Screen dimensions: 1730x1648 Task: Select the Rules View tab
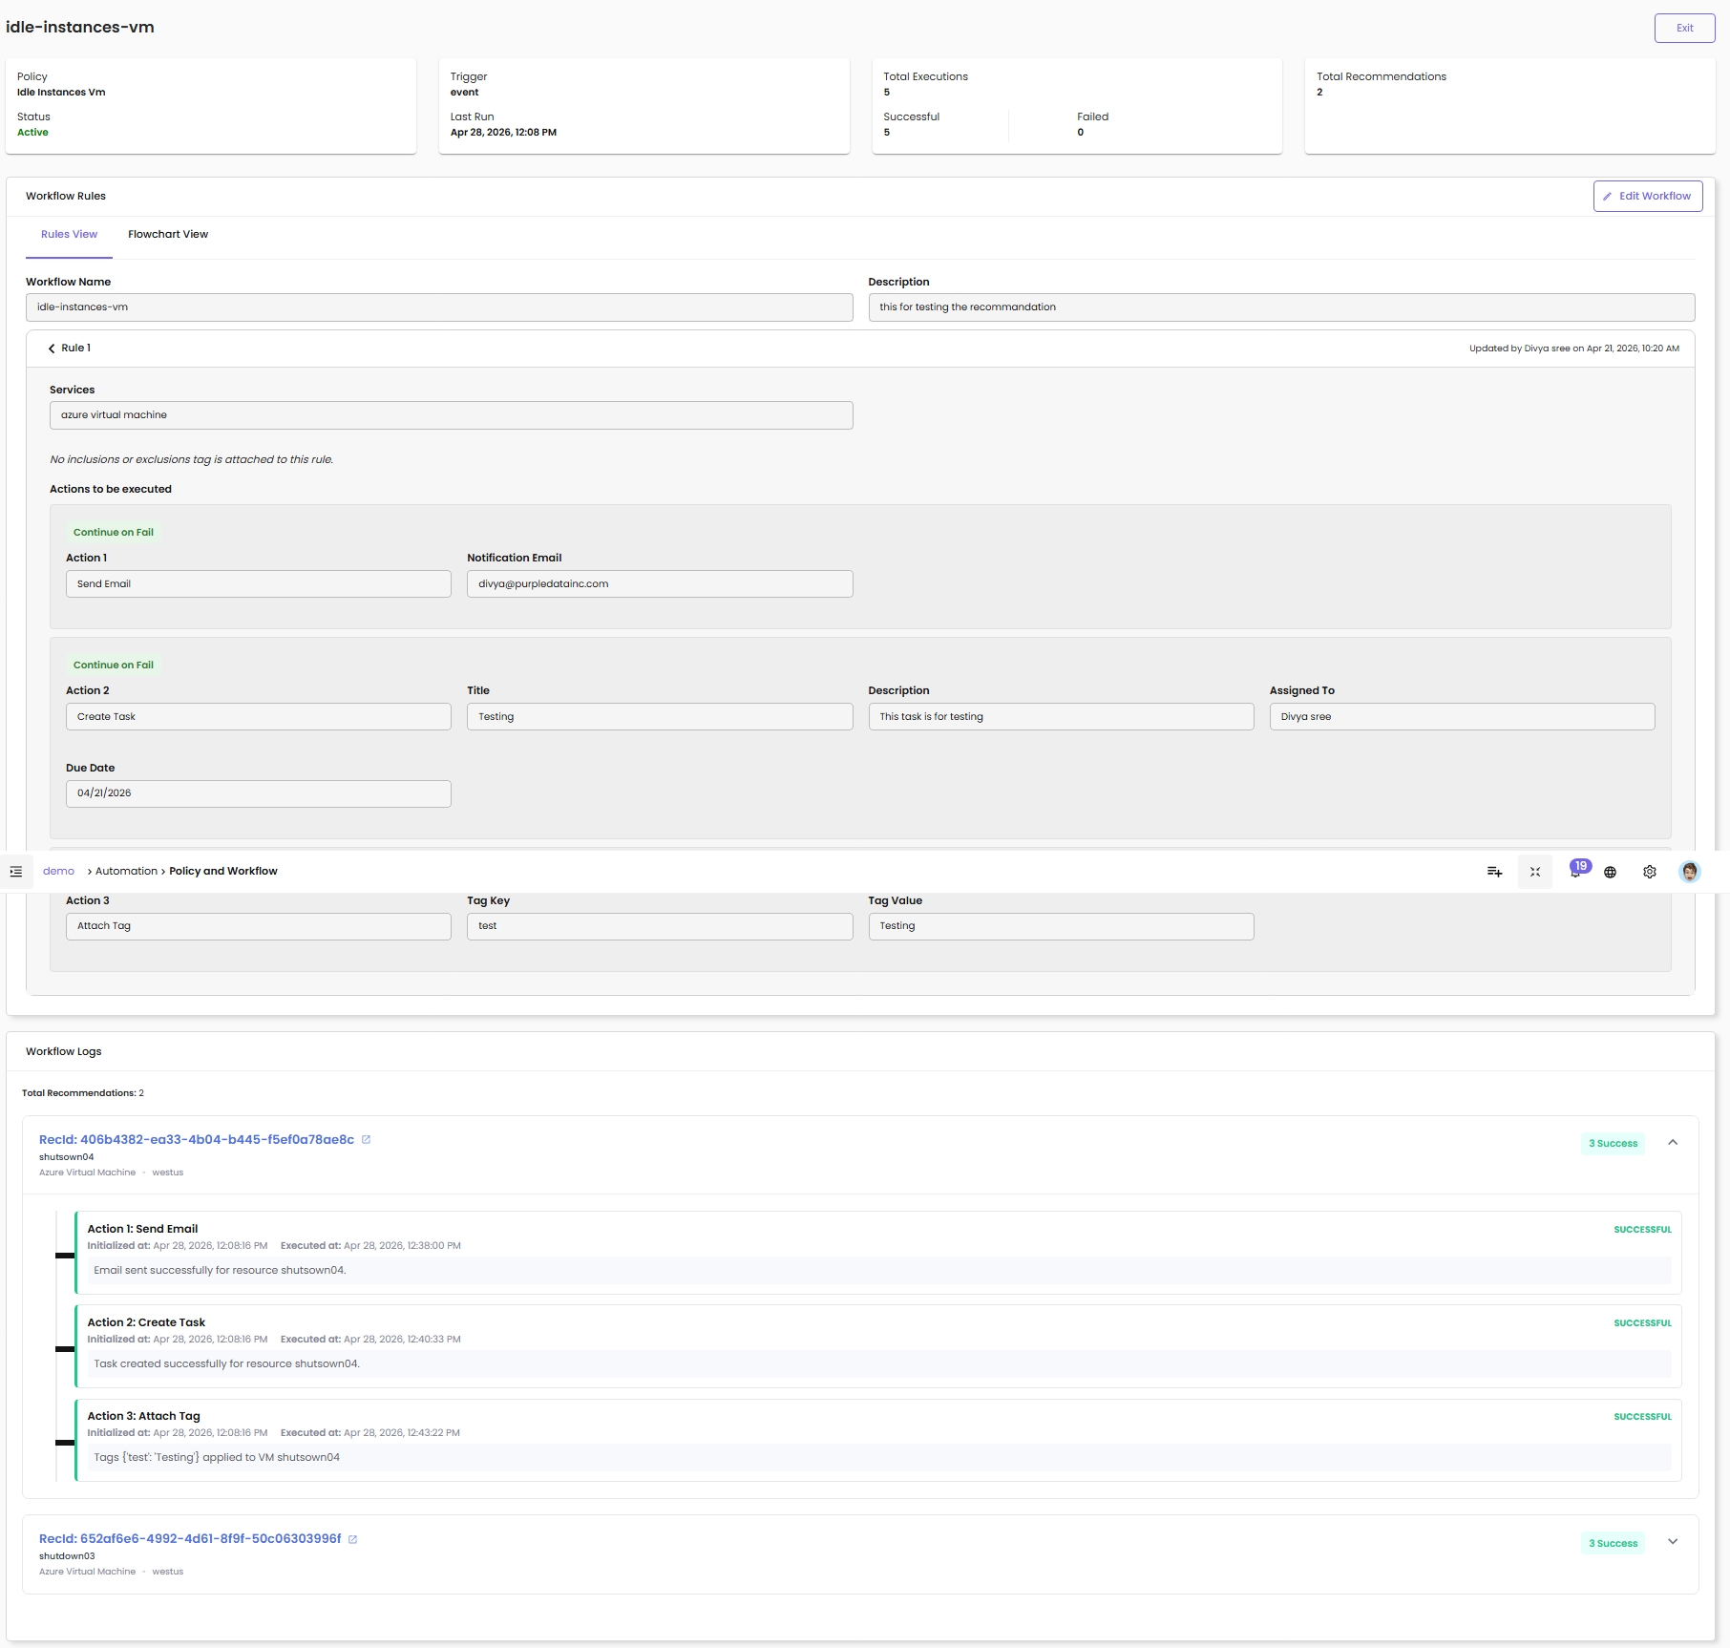[x=69, y=235]
